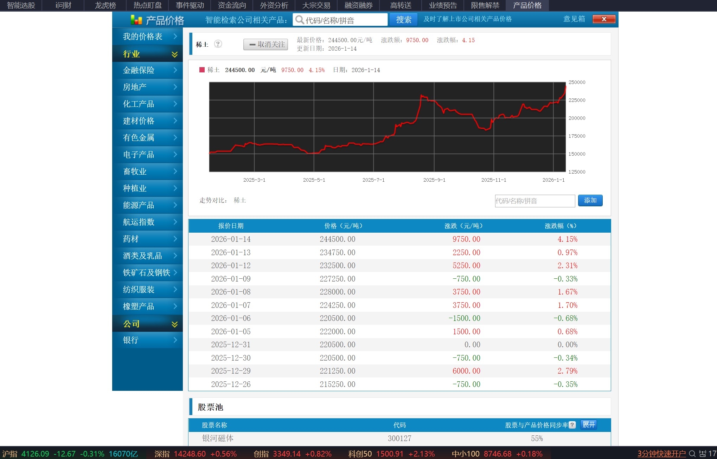Screen dimensions: 717x459
Task: Click the help icon beside 稀土 title
Action: [x=218, y=44]
